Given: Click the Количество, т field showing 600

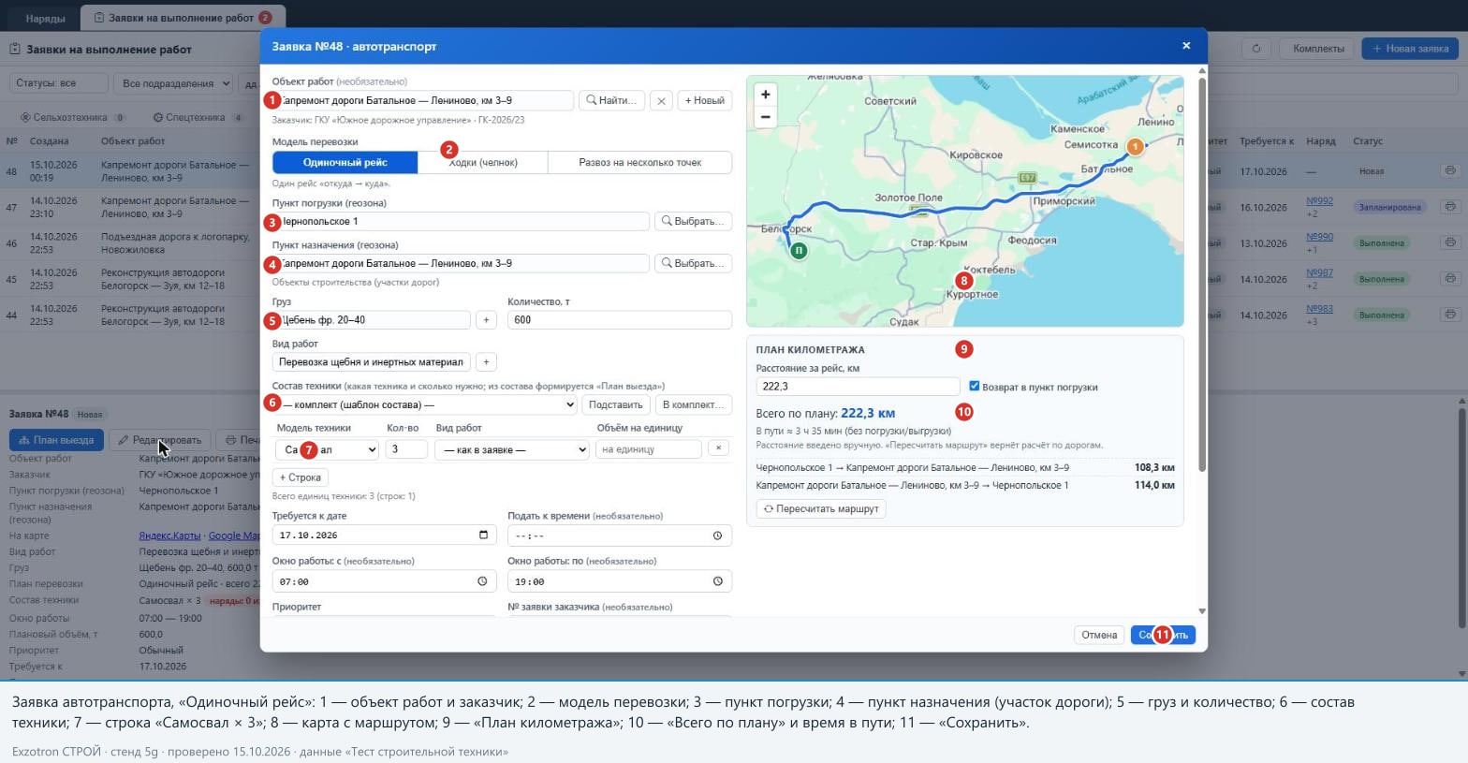Looking at the screenshot, I should coord(620,320).
